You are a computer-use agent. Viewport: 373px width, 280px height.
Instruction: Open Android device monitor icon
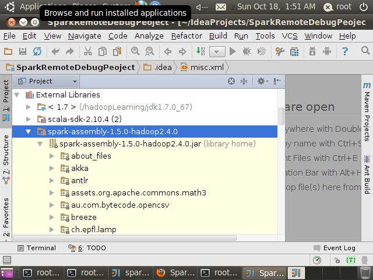pyautogui.click(x=327, y=51)
